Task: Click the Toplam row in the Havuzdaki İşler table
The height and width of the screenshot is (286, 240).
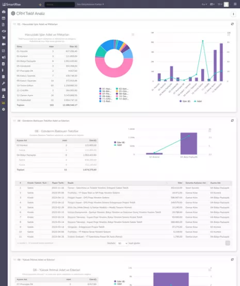Action: 47,105
